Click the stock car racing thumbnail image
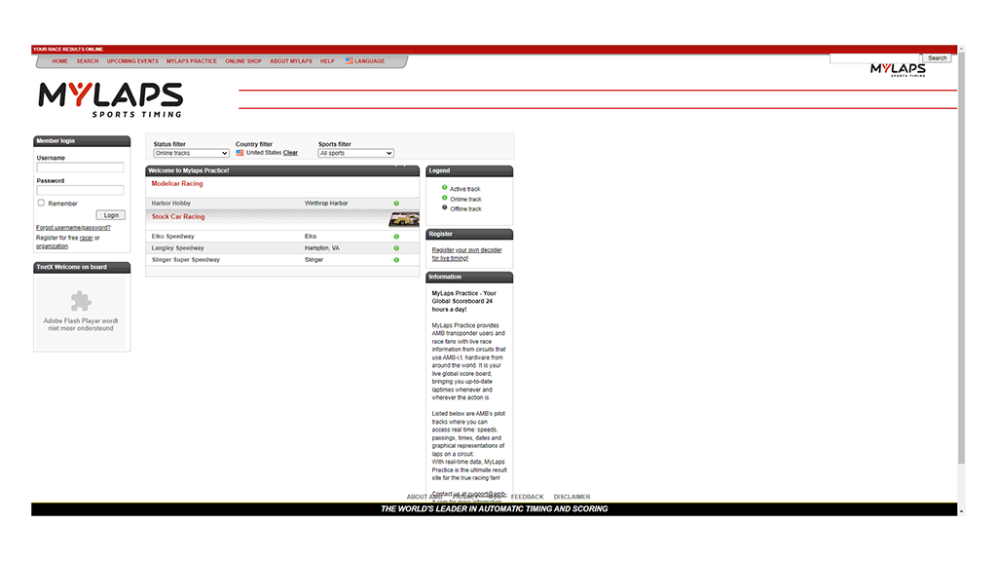The image size is (997, 561). coord(404,219)
